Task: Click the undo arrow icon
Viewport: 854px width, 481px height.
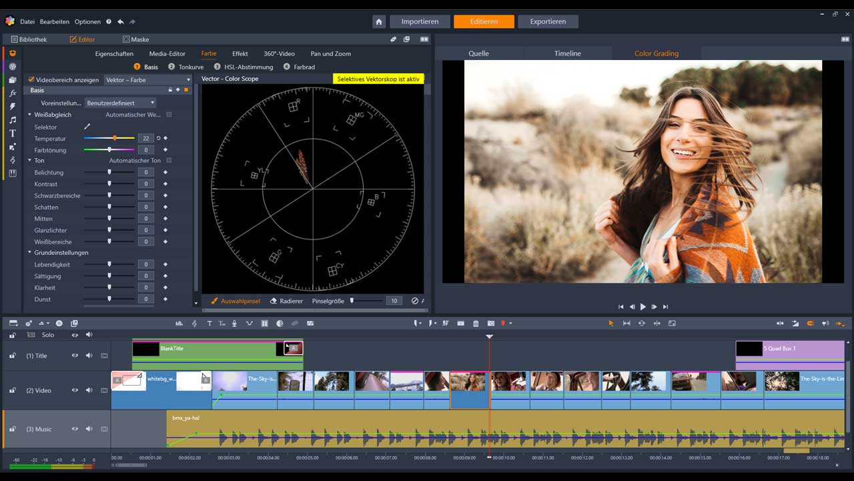Action: point(121,21)
